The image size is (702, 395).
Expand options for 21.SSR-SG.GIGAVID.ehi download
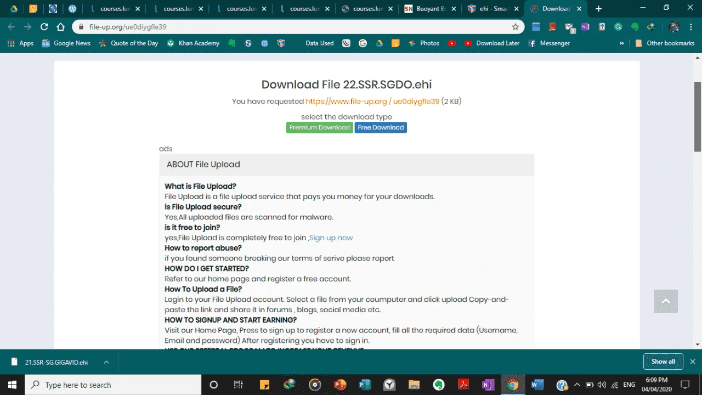pyautogui.click(x=106, y=362)
